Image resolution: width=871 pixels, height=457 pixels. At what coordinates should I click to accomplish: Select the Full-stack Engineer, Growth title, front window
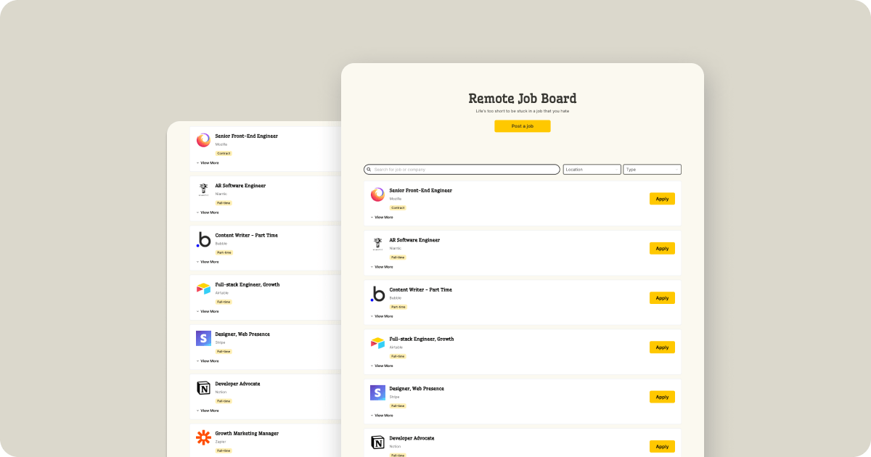(422, 339)
